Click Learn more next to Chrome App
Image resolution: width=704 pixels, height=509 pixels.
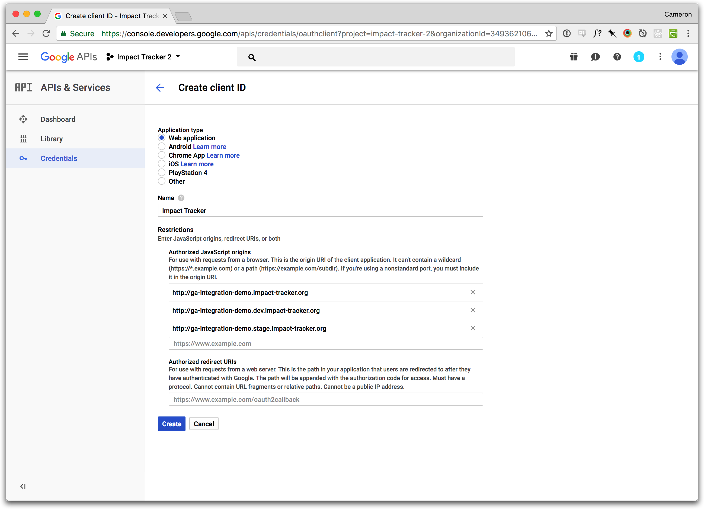[223, 155]
